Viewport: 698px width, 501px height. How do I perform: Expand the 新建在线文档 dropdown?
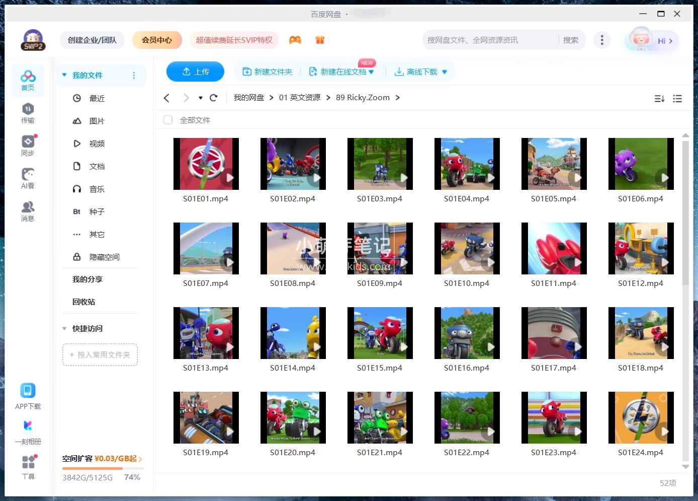[x=371, y=71]
